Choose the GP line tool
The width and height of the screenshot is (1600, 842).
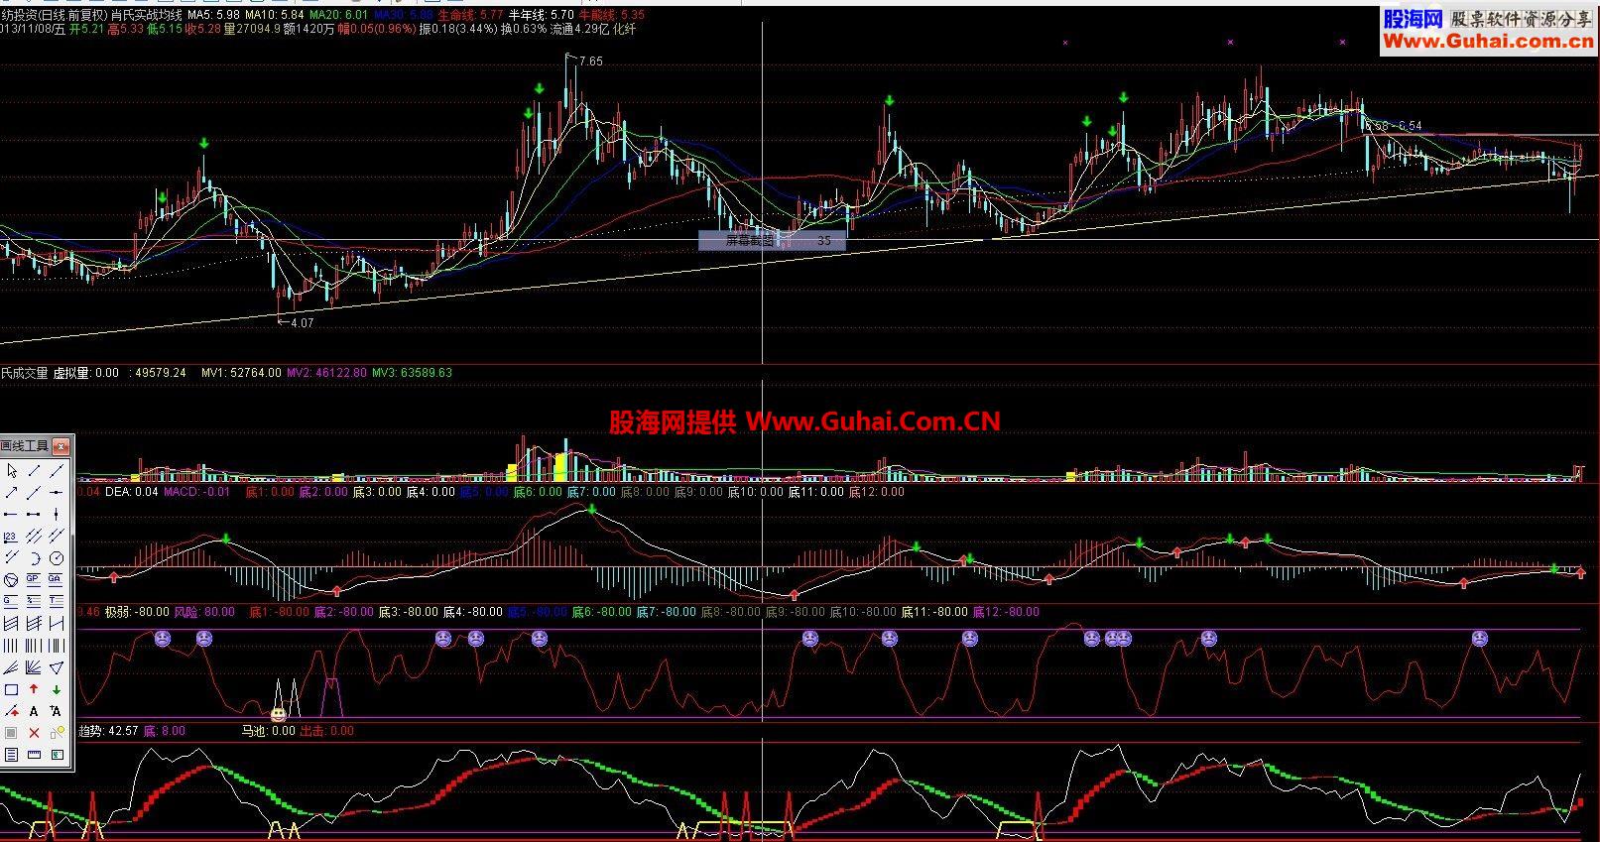34,579
